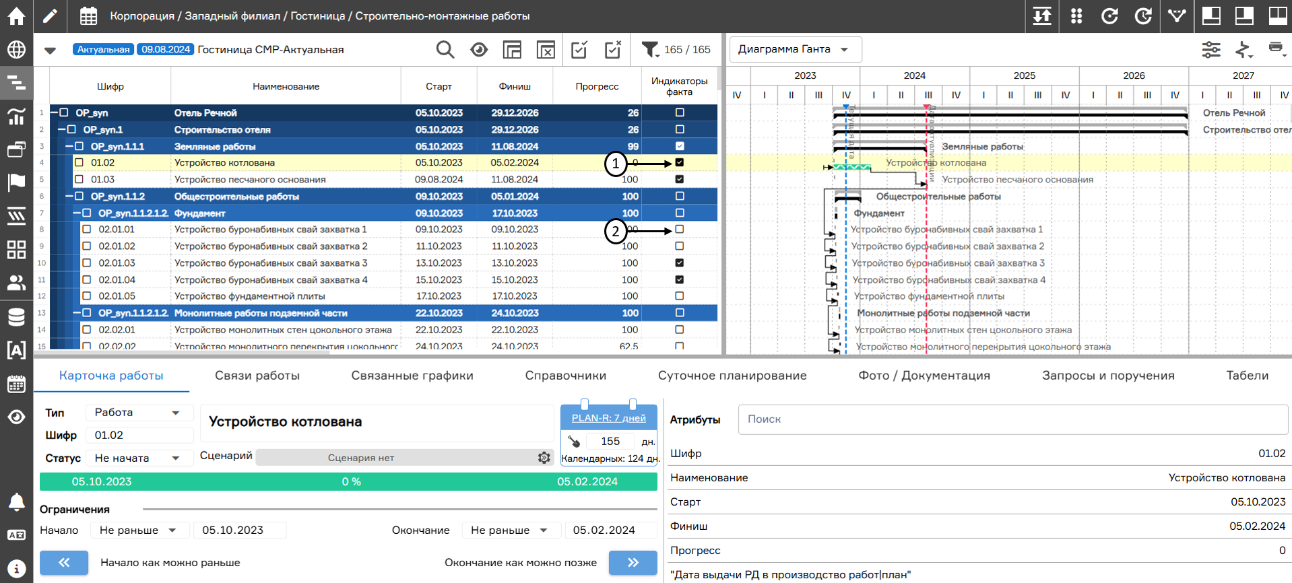Toggle the eye visibility icon in toolbar
1292x583 pixels.
(479, 50)
